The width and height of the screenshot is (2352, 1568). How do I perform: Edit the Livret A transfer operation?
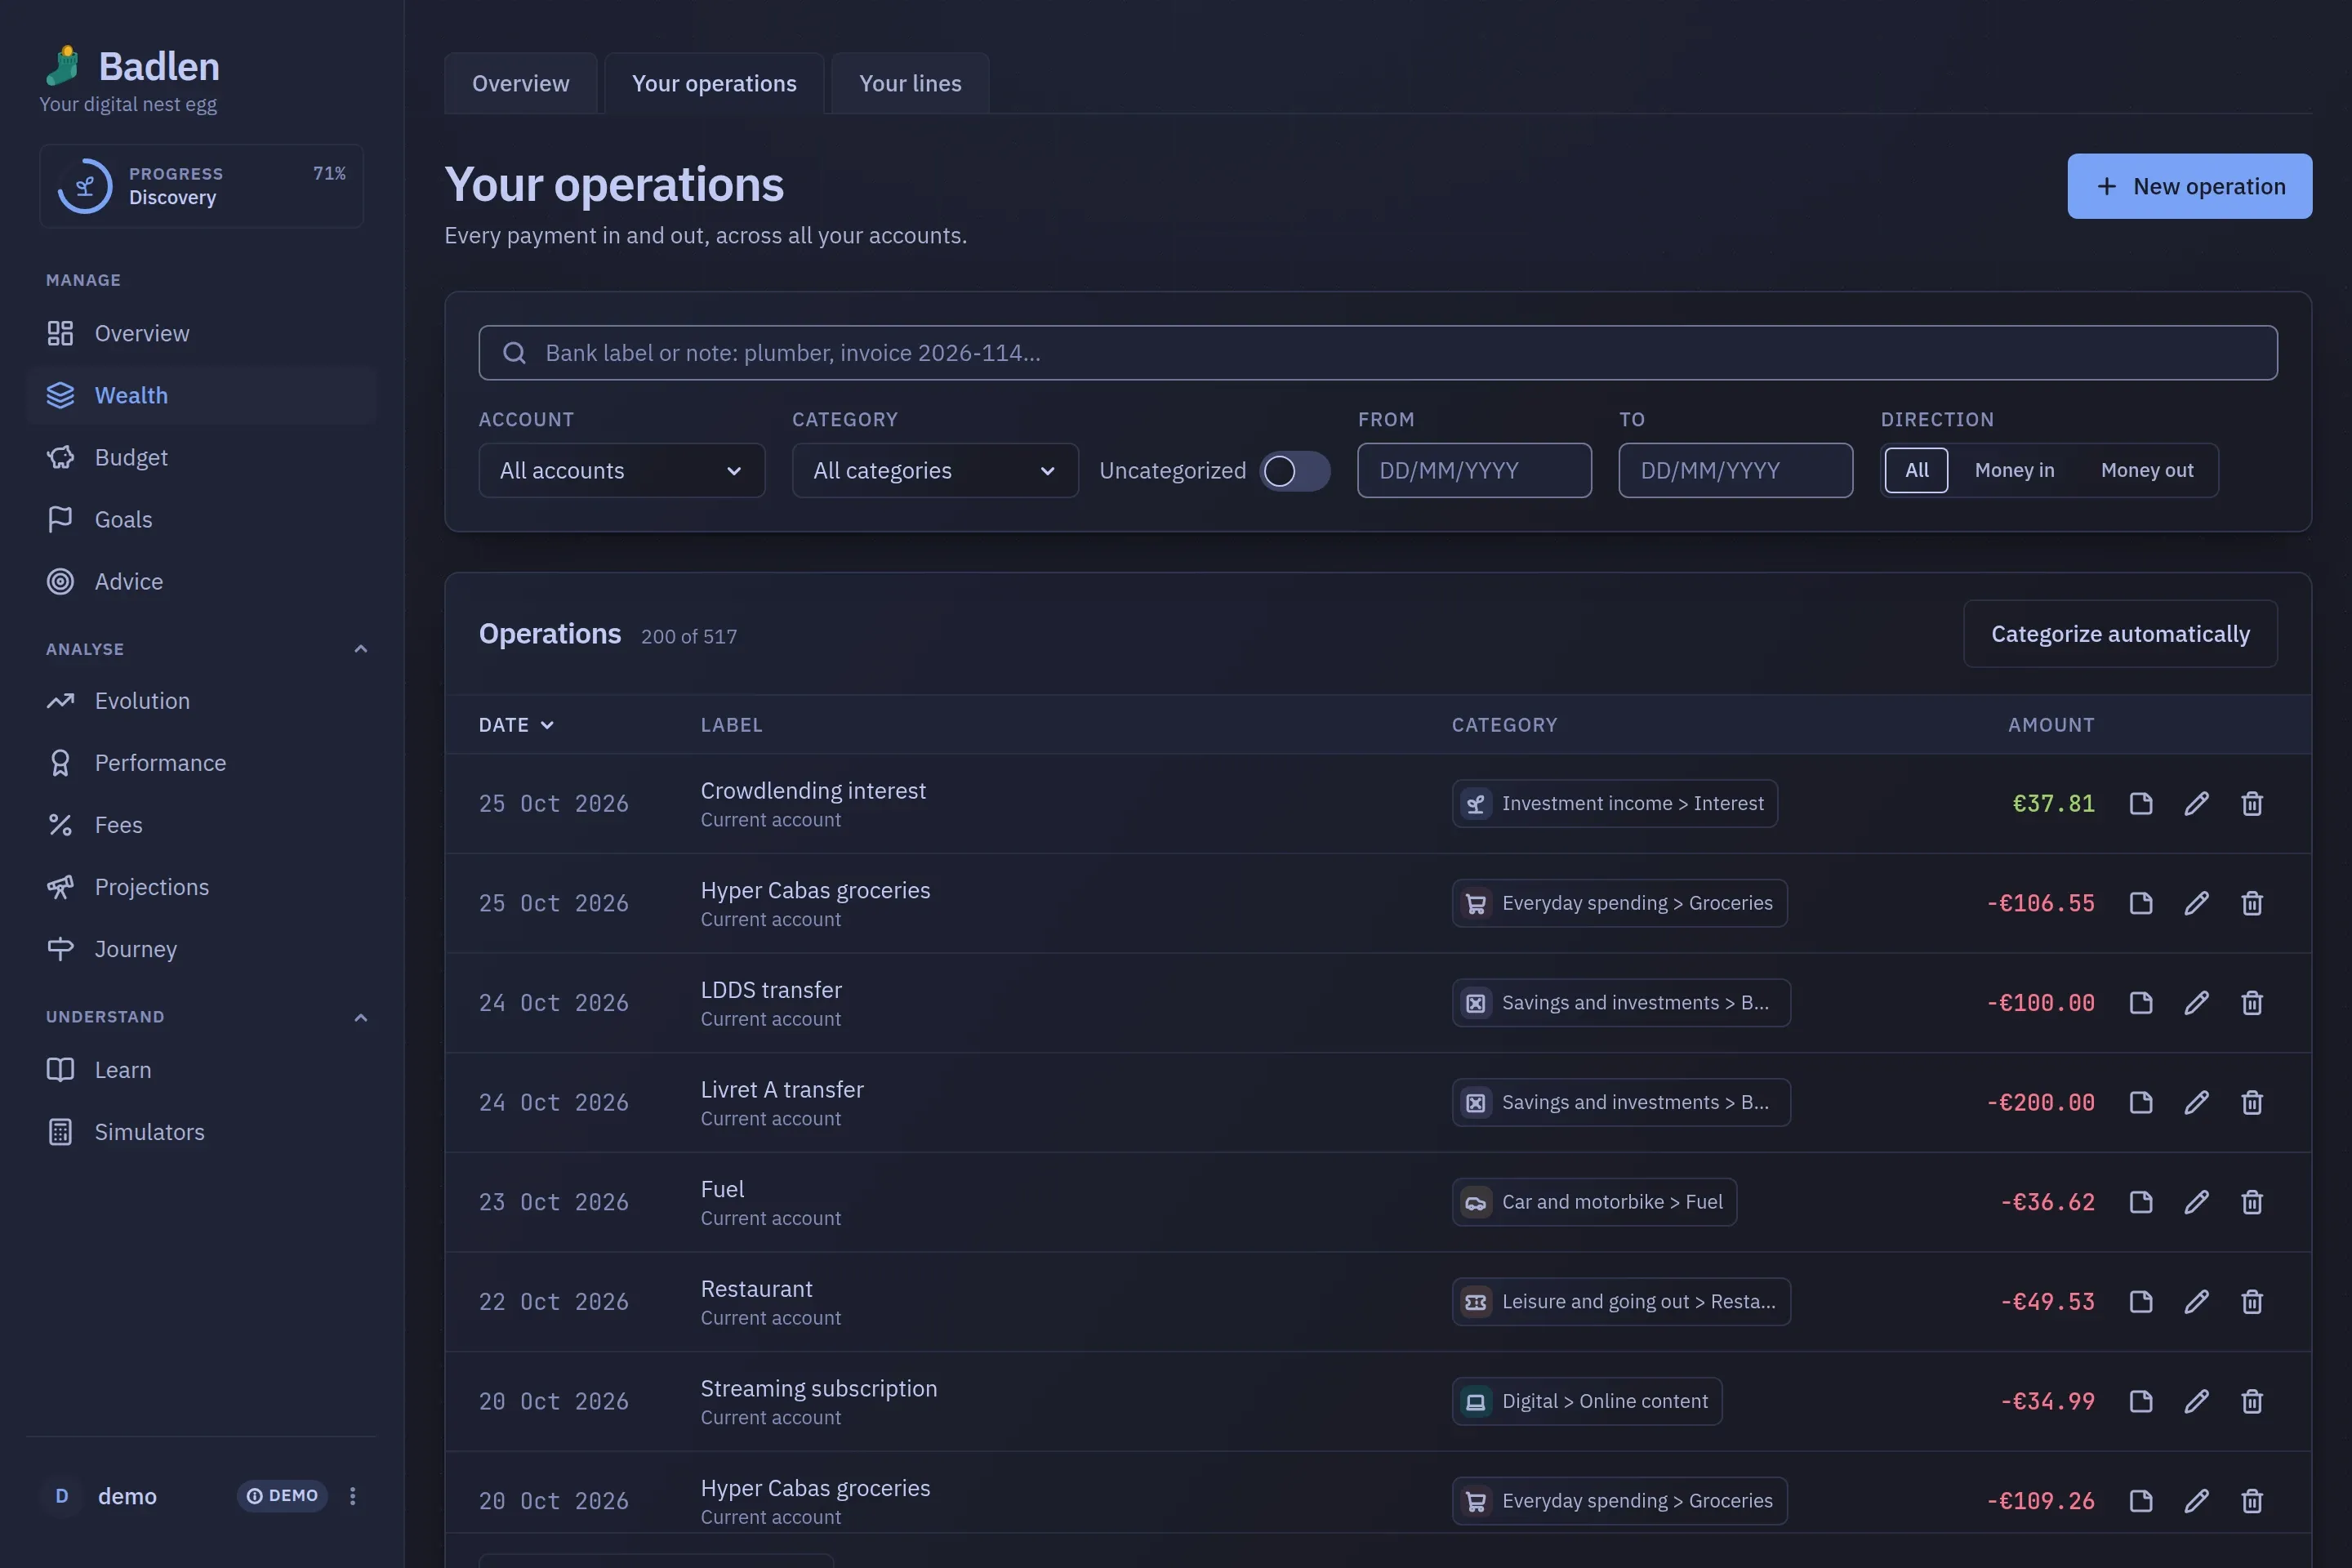tap(2196, 1102)
